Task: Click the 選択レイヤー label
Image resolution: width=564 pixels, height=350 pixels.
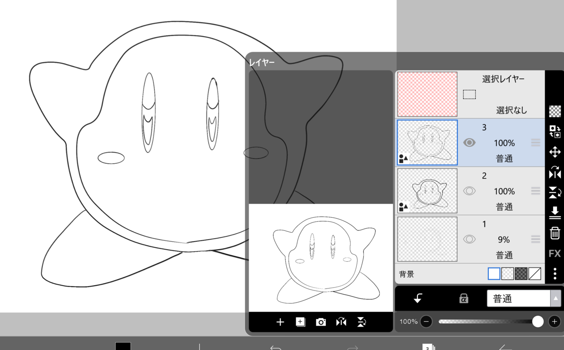Action: click(503, 79)
